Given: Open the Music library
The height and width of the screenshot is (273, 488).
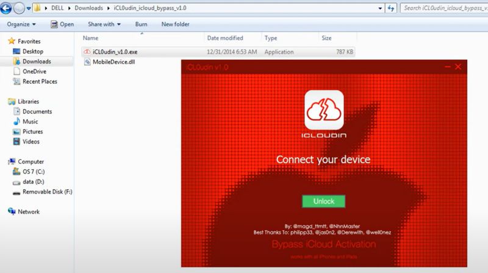Looking at the screenshot, I should click(30, 122).
